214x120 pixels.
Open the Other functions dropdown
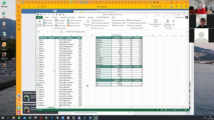pyautogui.click(x=74, y=25)
